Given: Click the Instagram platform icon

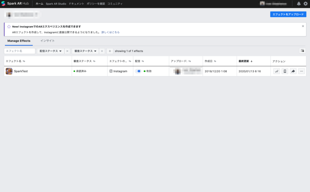Looking at the screenshot, I should (x=111, y=71).
